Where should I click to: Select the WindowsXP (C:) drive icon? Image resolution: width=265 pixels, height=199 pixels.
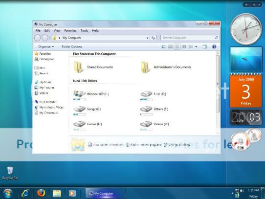click(x=79, y=93)
